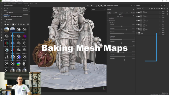Select the Smudge tool in left toolbar
The image size is (169, 95).
click(2, 20)
